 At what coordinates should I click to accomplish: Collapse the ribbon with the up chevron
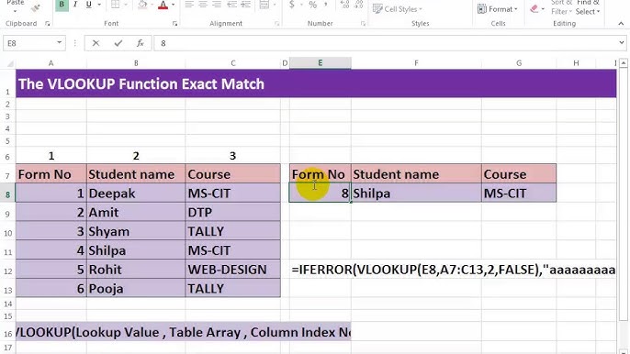coord(621,24)
